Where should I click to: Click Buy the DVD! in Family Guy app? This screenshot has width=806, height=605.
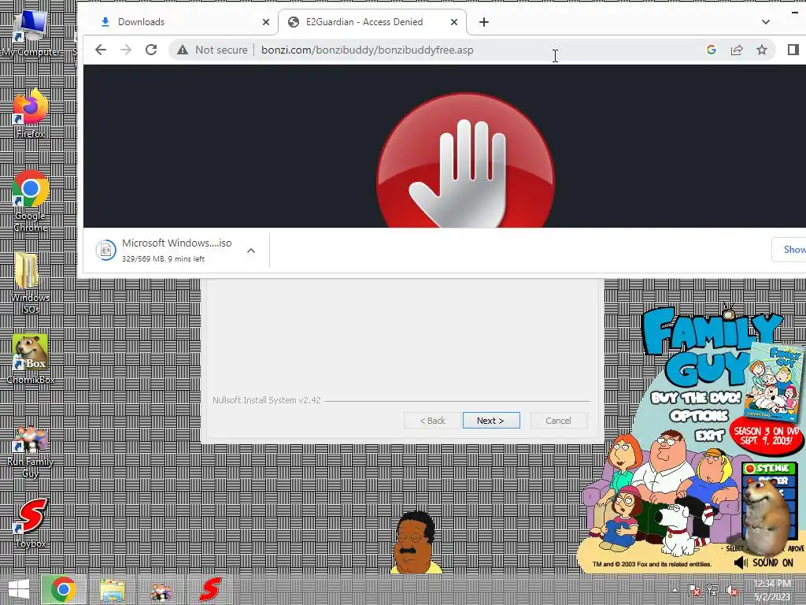point(696,398)
